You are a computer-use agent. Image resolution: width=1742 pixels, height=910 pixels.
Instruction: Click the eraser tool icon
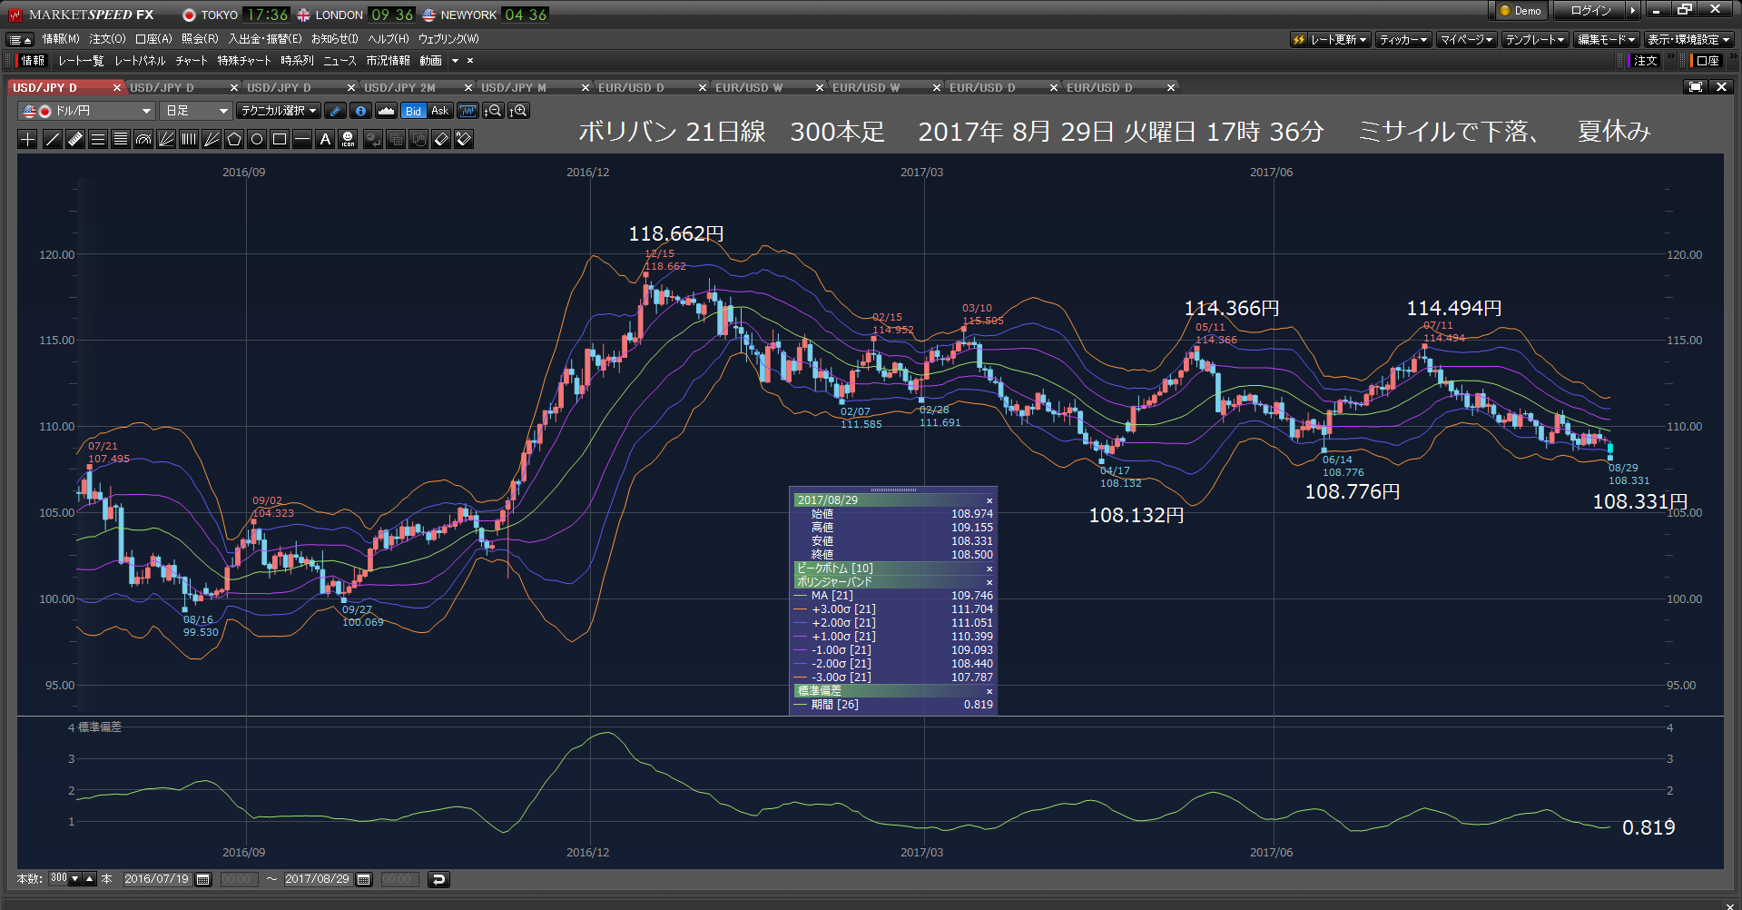coord(441,139)
